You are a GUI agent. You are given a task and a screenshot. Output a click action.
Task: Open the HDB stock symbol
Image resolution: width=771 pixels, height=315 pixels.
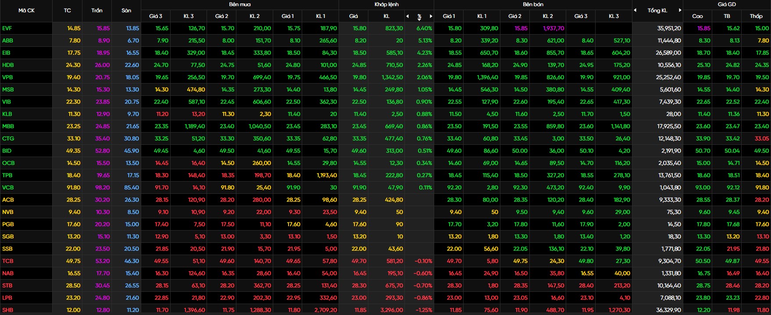(8, 65)
